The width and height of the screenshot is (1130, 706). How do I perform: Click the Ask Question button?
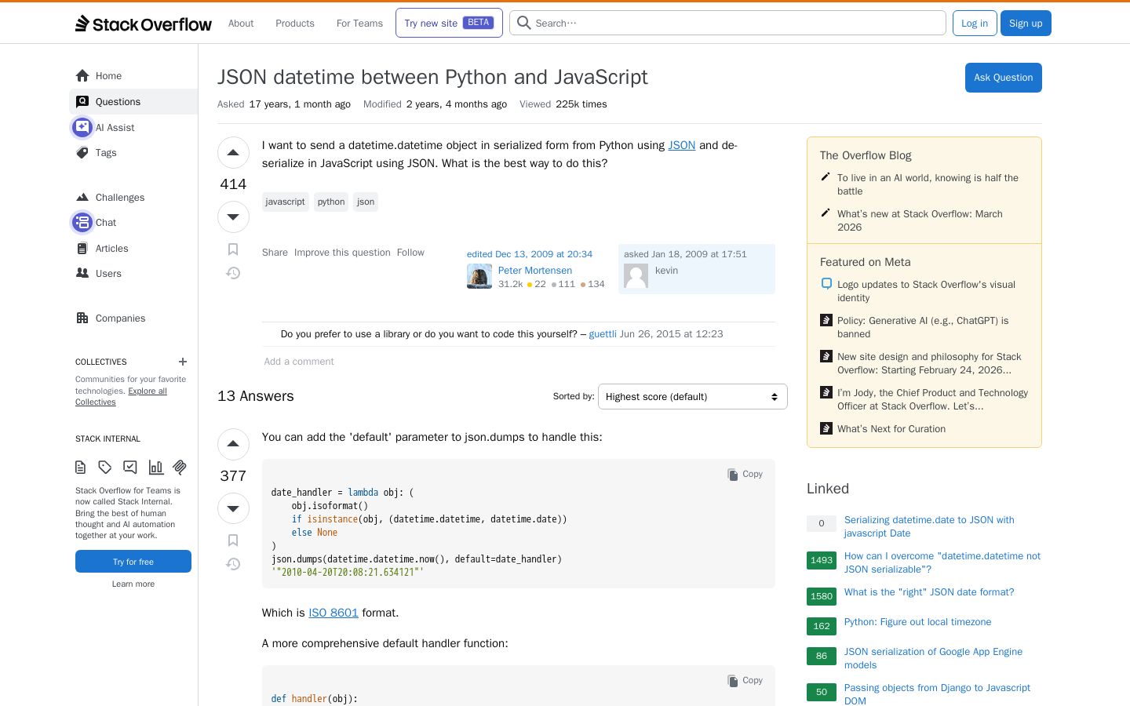click(1003, 78)
